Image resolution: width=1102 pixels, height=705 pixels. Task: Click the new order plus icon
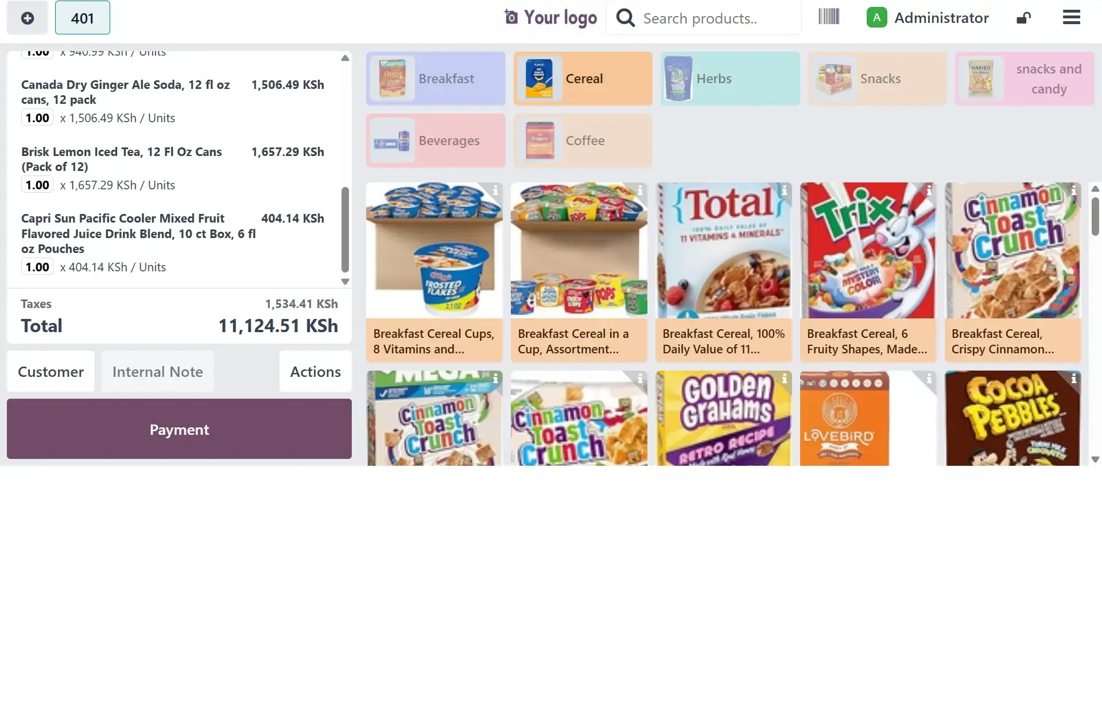click(27, 18)
